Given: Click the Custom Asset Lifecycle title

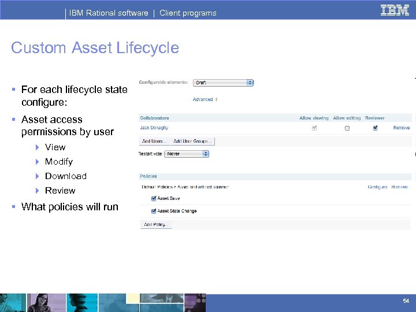Looking at the screenshot, I should point(95,48).
